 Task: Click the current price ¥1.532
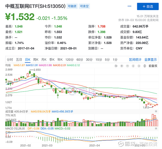(20, 17)
